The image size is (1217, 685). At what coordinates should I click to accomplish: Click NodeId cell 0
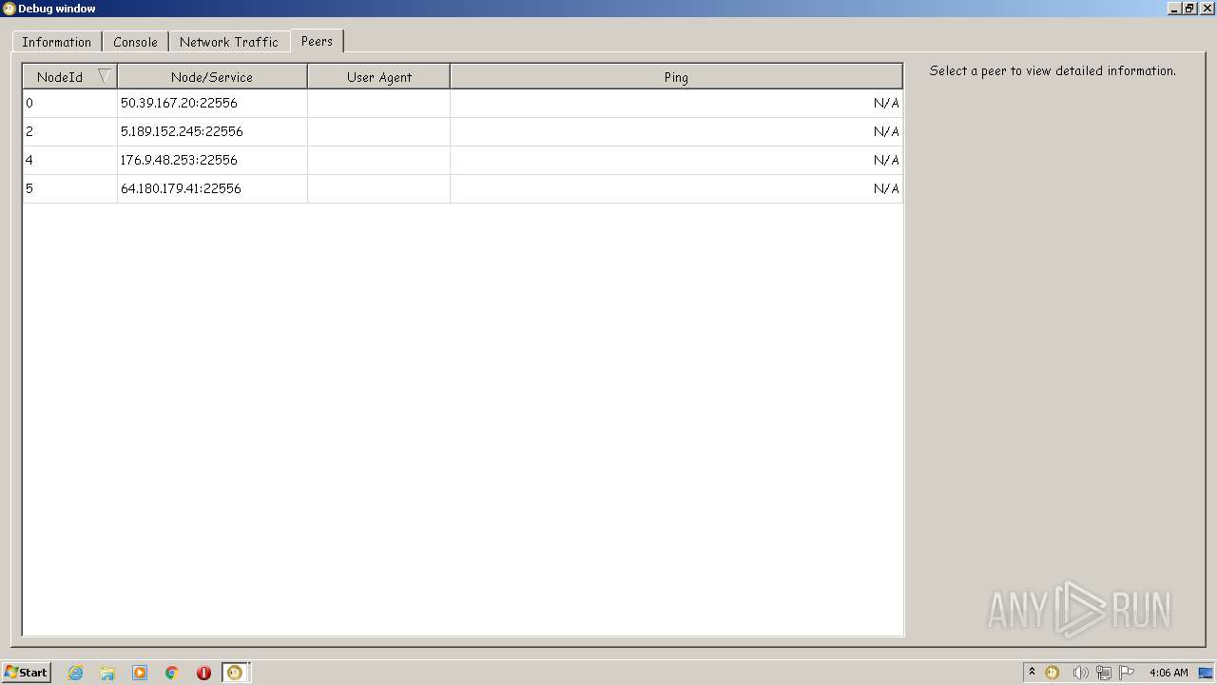point(69,103)
